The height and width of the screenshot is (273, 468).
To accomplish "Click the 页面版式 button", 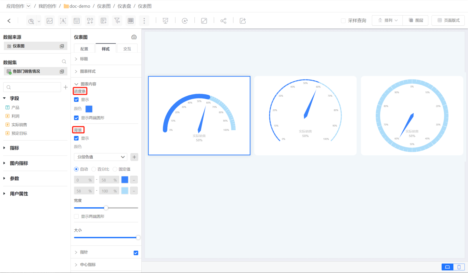I will tap(448, 20).
